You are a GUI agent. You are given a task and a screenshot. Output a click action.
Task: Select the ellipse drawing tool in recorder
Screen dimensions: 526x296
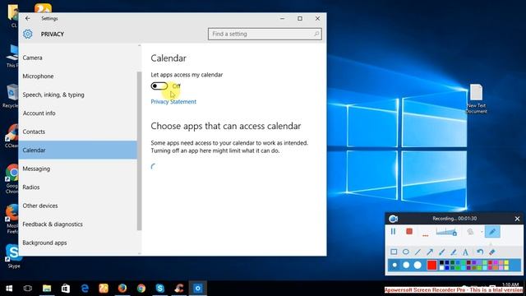(406, 252)
